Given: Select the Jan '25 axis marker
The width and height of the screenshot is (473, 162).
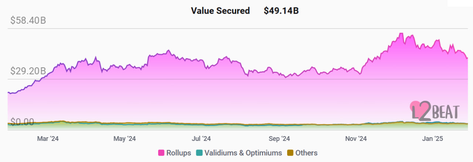Looking at the screenshot, I should tap(432, 139).
